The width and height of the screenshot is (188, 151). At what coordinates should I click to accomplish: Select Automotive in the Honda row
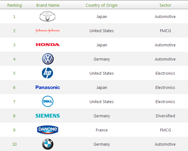[x=165, y=45]
